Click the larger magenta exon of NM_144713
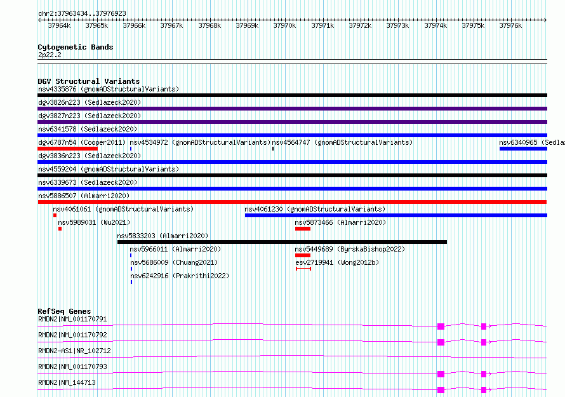 click(x=441, y=390)
